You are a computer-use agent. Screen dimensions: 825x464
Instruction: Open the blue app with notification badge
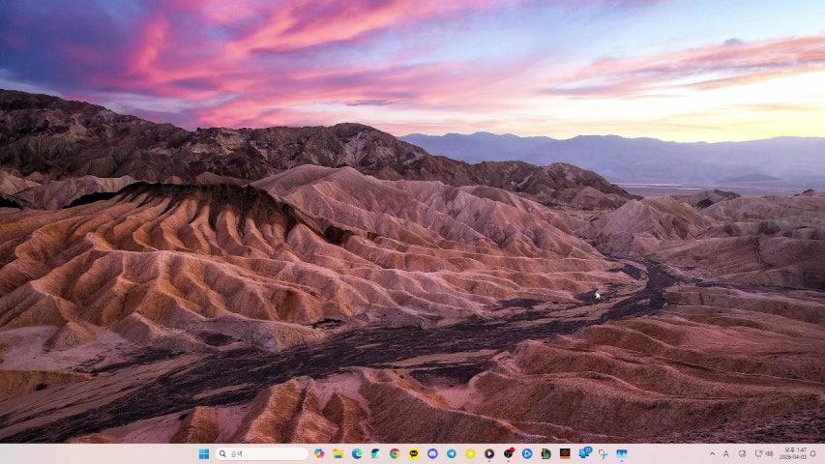pos(584,452)
